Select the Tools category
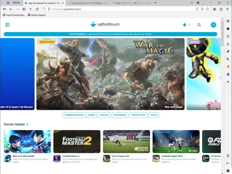Screen dimensions: 232x174 coord(154,115)
